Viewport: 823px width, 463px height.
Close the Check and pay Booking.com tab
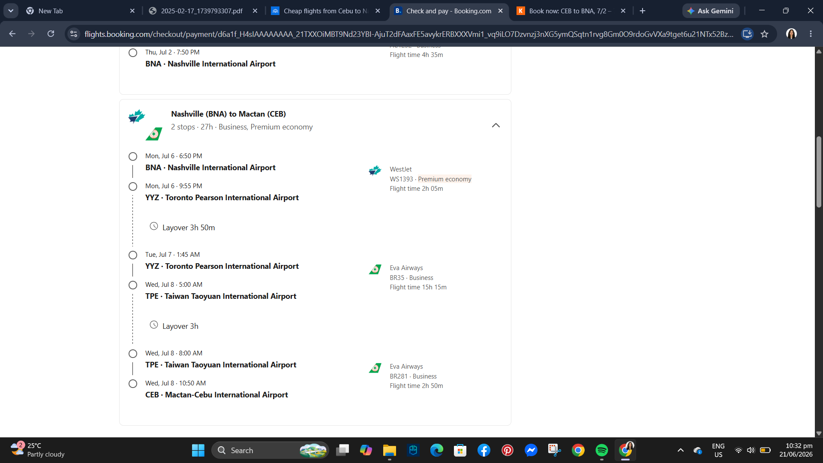click(500, 11)
